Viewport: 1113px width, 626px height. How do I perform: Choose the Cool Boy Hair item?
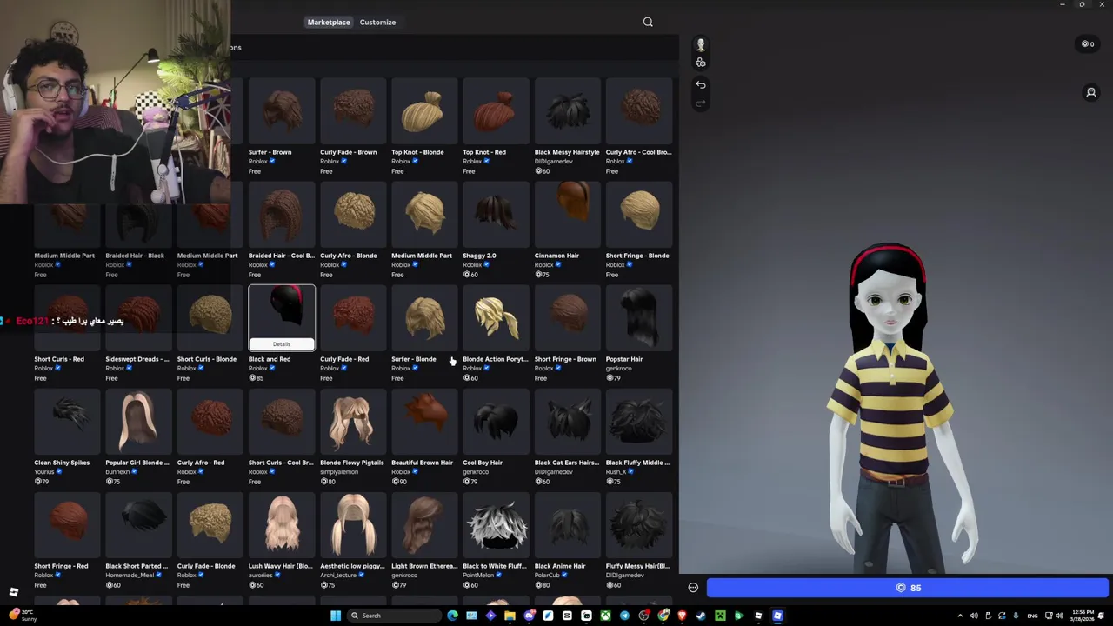pos(496,437)
